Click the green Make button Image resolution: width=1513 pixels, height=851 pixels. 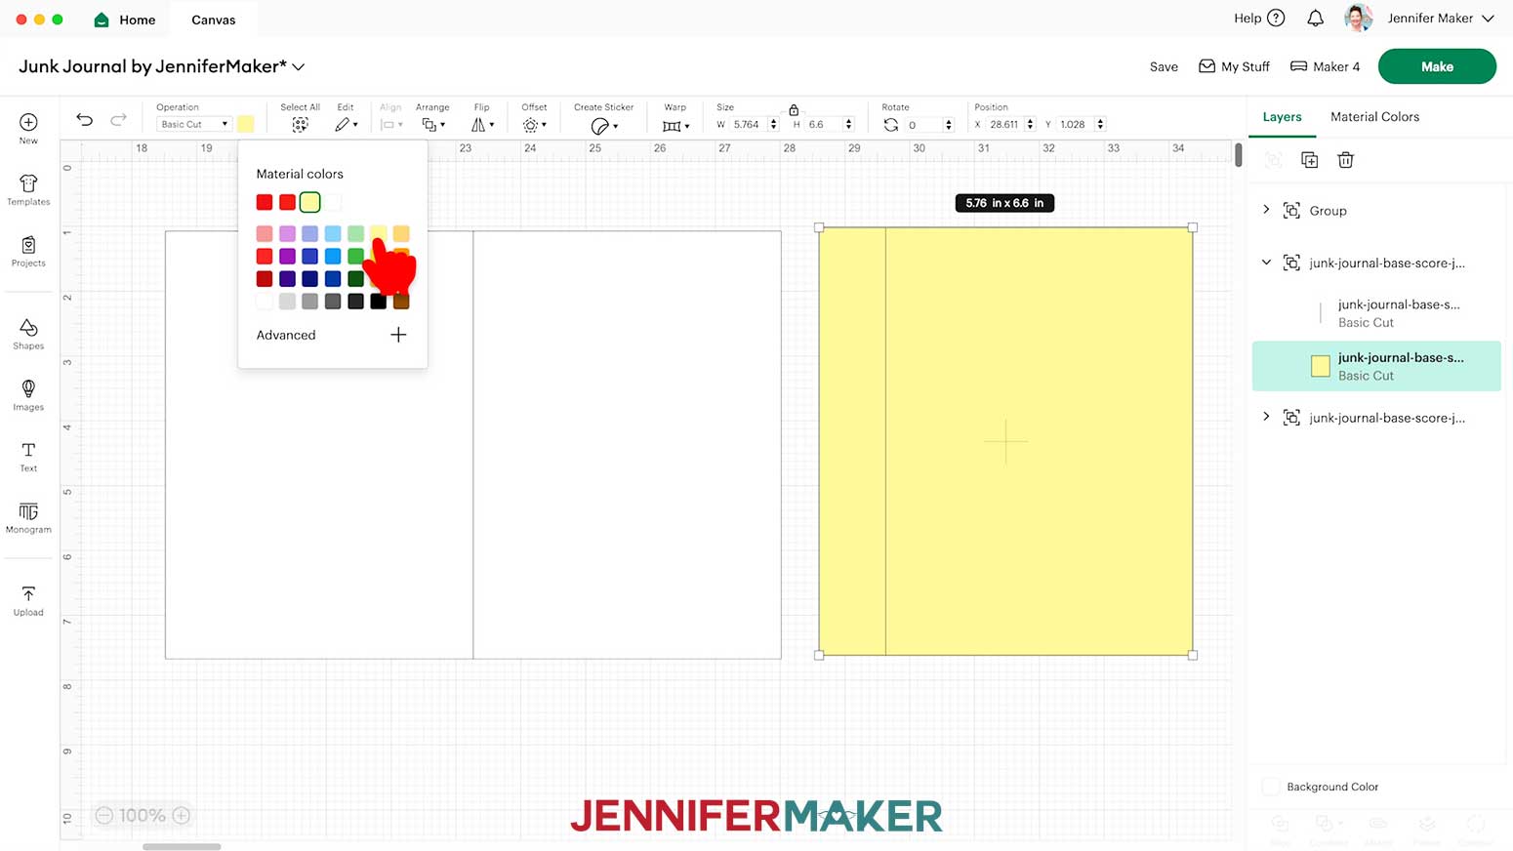click(1437, 66)
